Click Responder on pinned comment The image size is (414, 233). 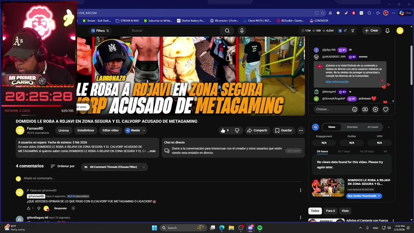[x=60, y=208]
